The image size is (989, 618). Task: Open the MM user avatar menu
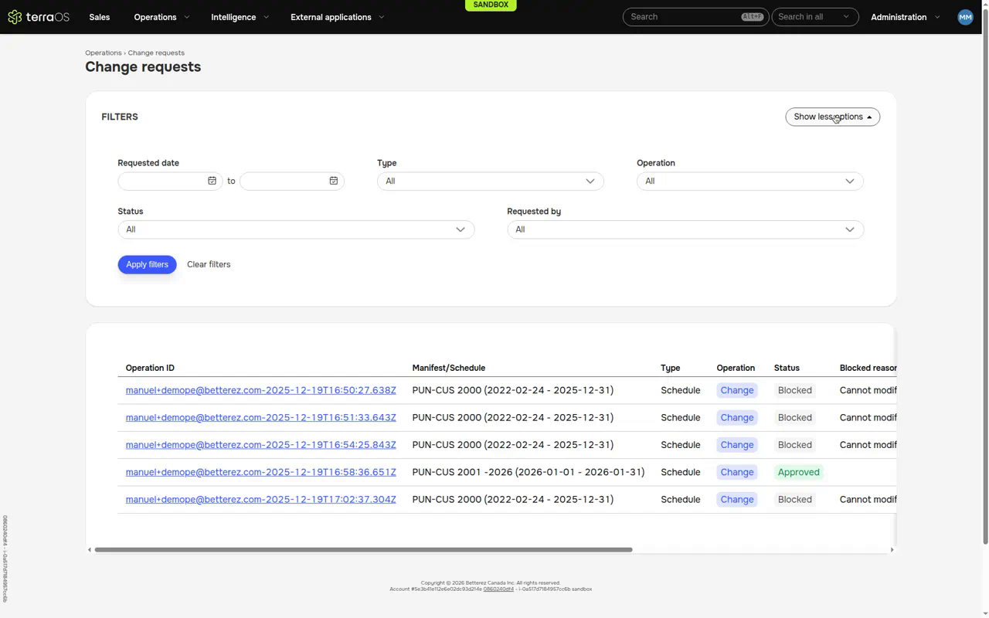965,17
